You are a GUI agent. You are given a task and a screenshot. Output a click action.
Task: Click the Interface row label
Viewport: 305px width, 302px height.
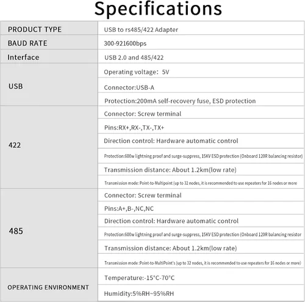point(23,57)
